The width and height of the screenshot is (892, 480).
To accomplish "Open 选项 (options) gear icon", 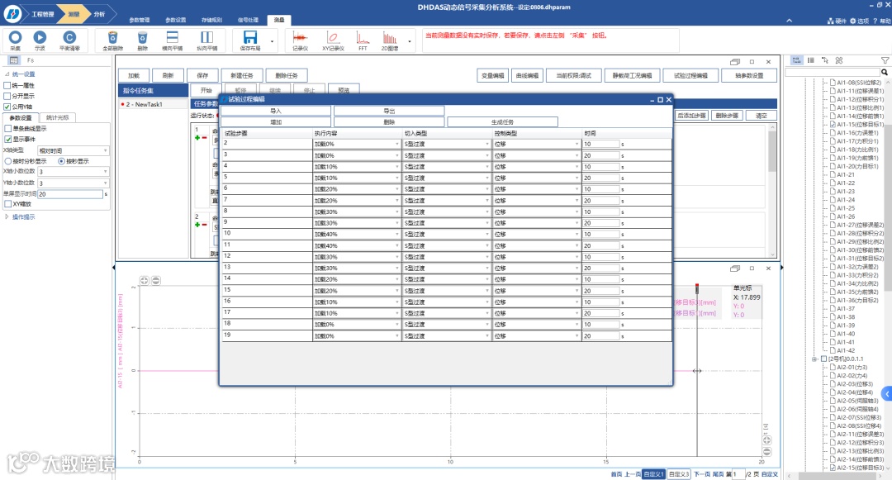I will [853, 21].
